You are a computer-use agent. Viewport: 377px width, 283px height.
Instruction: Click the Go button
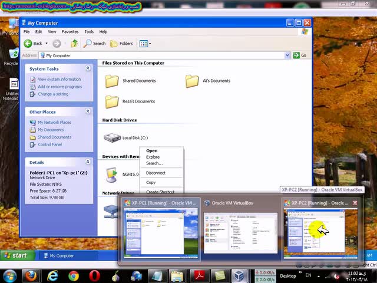point(300,55)
